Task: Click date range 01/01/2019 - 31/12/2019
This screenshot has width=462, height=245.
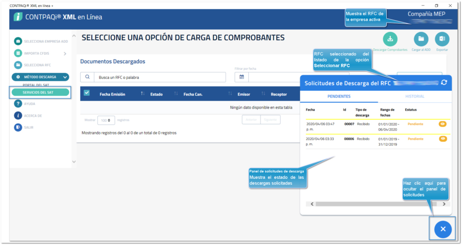Action: pos(389,141)
